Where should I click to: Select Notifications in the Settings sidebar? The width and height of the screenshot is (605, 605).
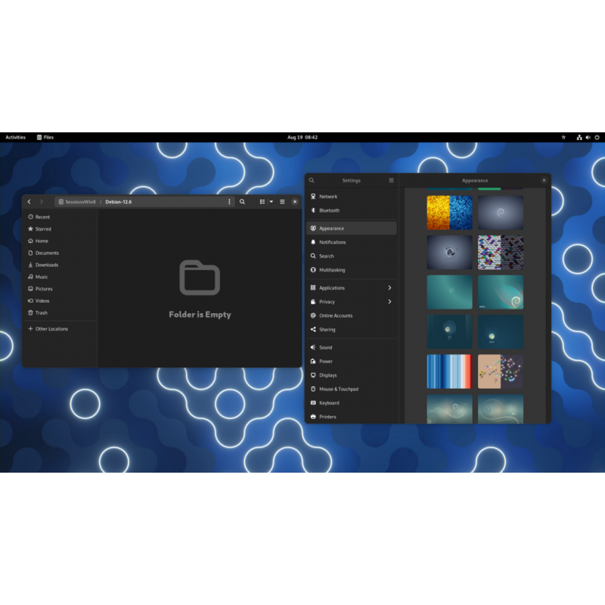(332, 242)
